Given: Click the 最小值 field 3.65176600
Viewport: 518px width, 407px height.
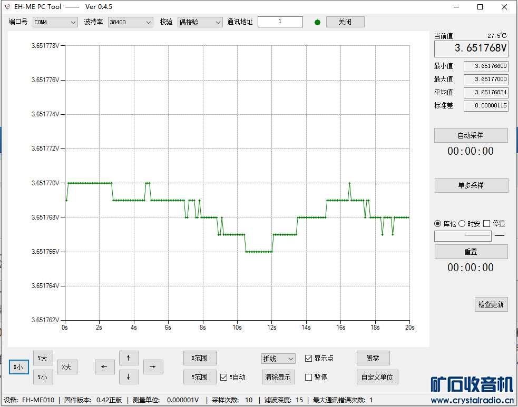Looking at the screenshot, I should [486, 66].
